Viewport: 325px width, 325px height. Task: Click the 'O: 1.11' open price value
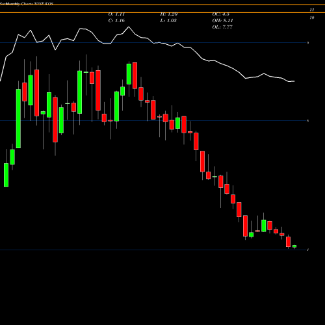(x=116, y=14)
